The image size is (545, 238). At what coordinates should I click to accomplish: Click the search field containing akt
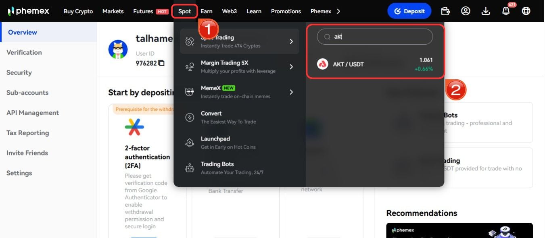pos(375,37)
